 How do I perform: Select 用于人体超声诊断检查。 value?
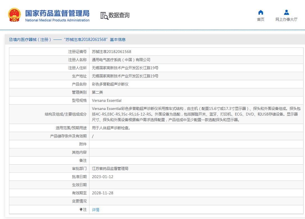point(111,128)
